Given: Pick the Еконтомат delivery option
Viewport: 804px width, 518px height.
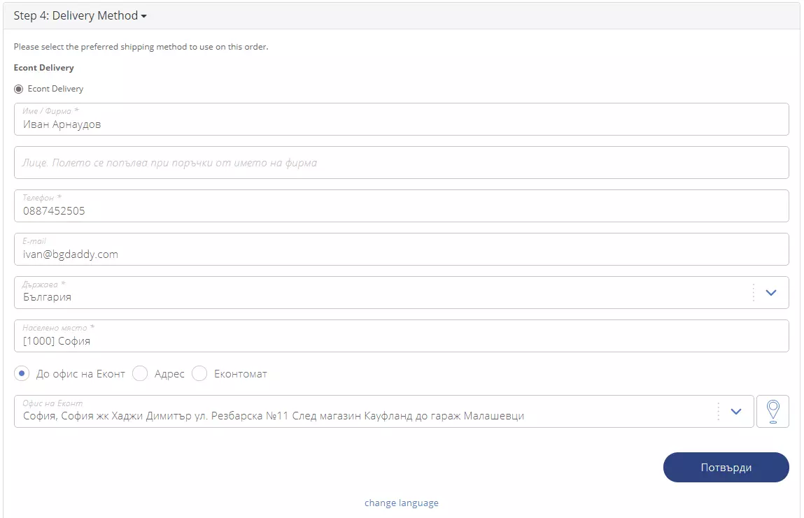Looking at the screenshot, I should tap(199, 374).
